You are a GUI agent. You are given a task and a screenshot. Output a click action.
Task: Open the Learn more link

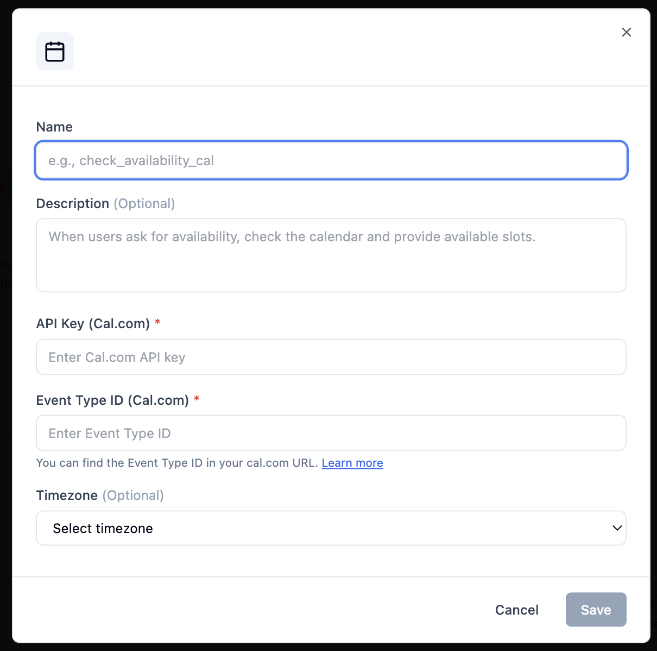coord(352,463)
